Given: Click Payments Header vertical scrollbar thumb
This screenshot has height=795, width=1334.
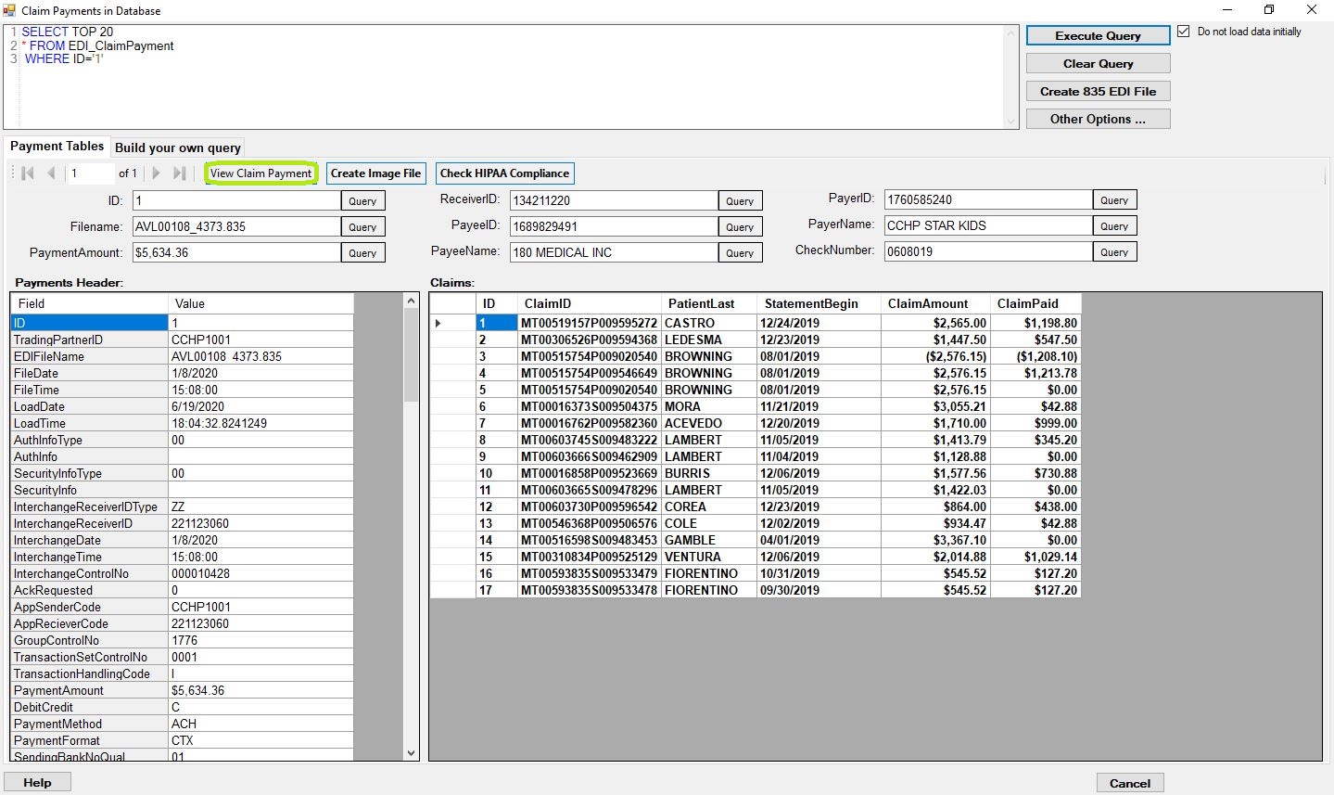Looking at the screenshot, I should tap(412, 355).
